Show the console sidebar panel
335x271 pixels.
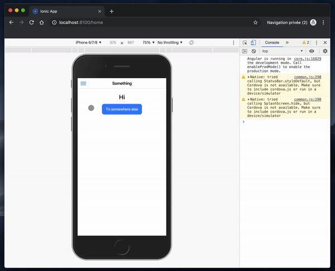[245, 51]
